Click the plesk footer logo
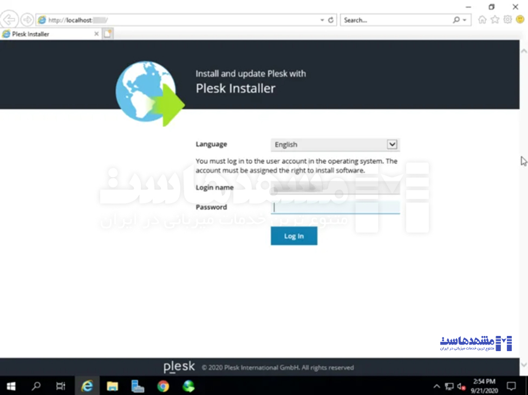Image resolution: width=528 pixels, height=395 pixels. point(179,367)
